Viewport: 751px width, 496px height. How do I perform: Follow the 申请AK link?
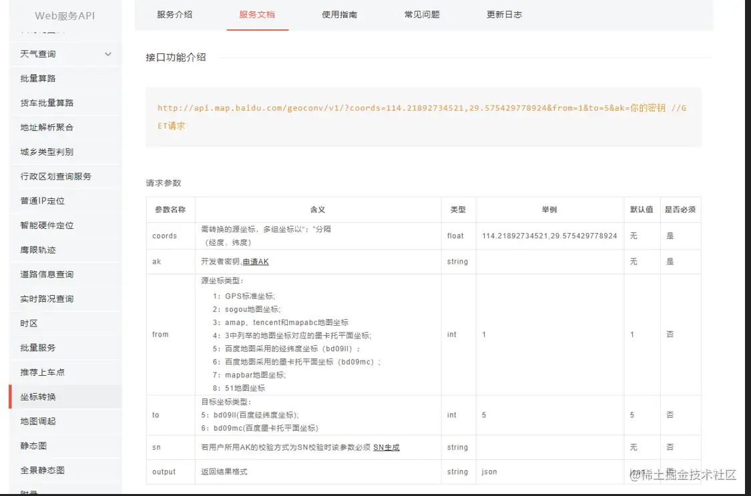point(256,262)
